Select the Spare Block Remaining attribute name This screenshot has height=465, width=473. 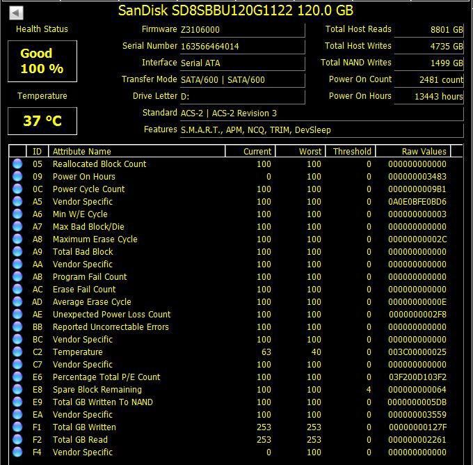pyautogui.click(x=97, y=390)
